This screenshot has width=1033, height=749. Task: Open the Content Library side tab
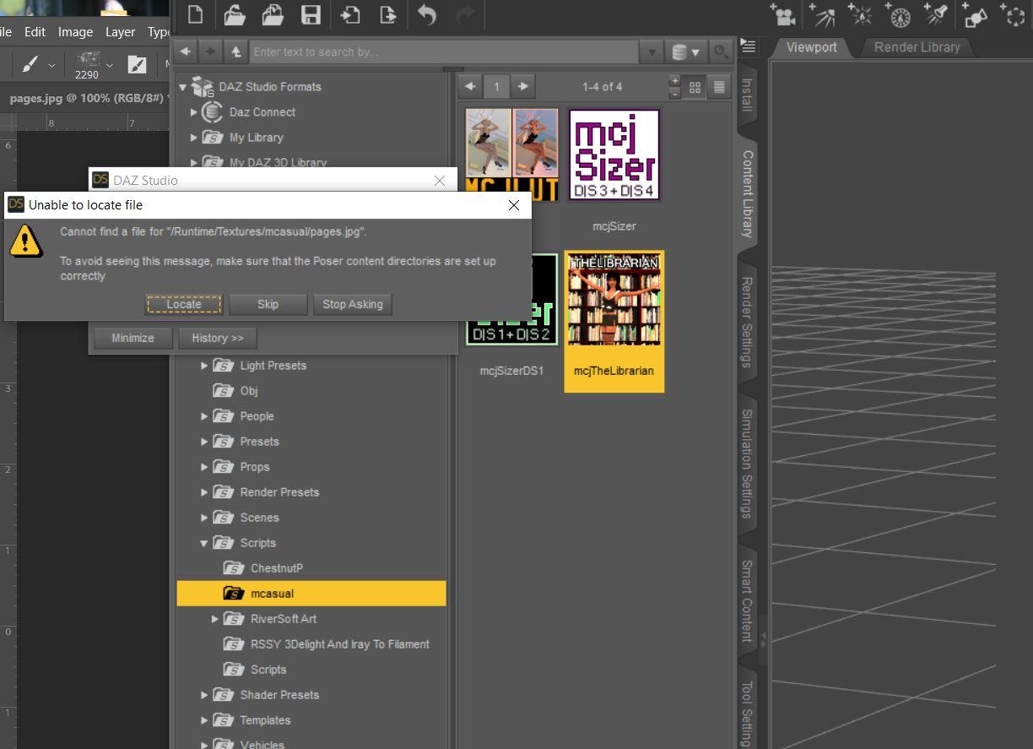coord(747,193)
